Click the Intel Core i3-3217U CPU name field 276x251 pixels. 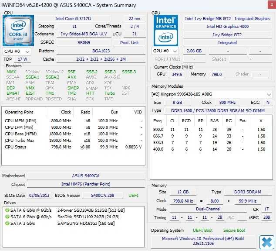tap(73, 18)
